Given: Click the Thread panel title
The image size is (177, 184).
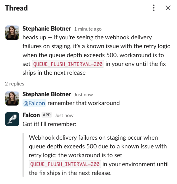Looking at the screenshot, I should tap(16, 8).
